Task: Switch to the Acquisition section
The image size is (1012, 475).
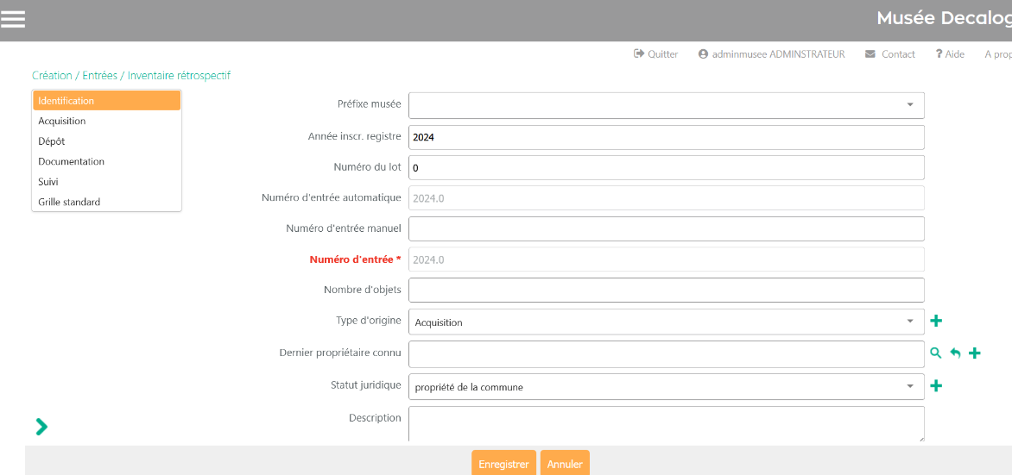Action: click(62, 121)
